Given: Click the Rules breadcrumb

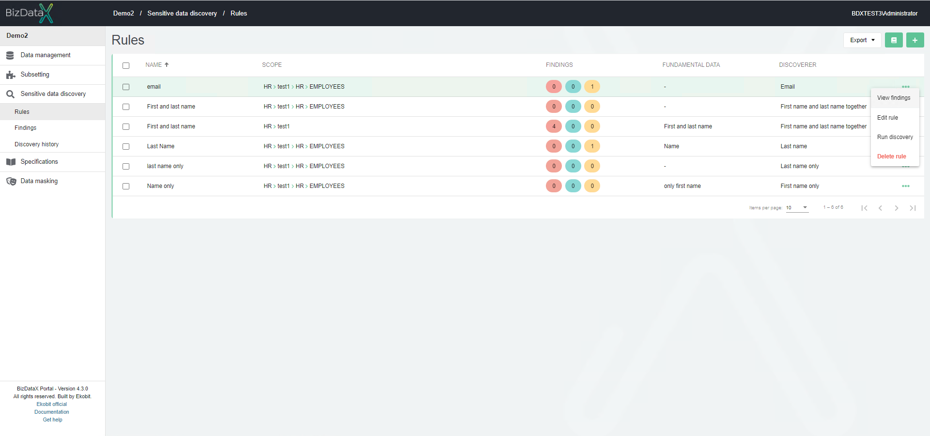Looking at the screenshot, I should [239, 13].
